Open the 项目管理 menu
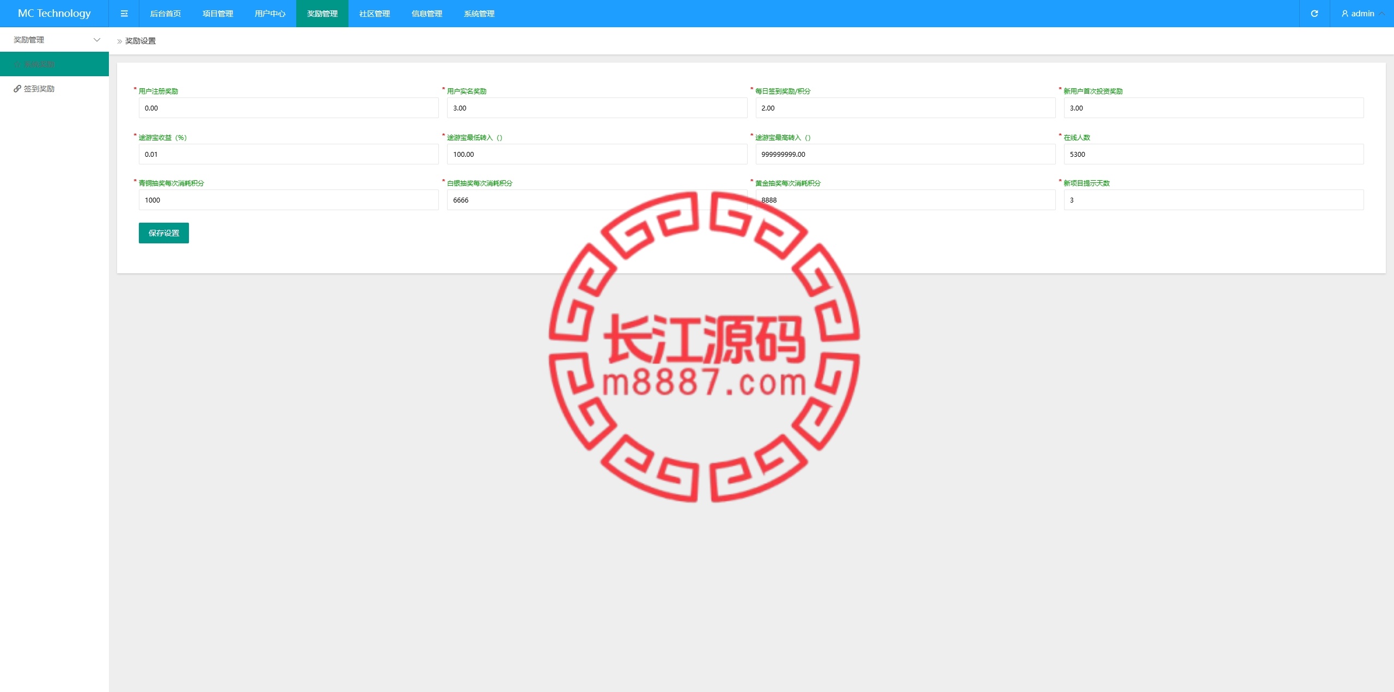 tap(218, 14)
